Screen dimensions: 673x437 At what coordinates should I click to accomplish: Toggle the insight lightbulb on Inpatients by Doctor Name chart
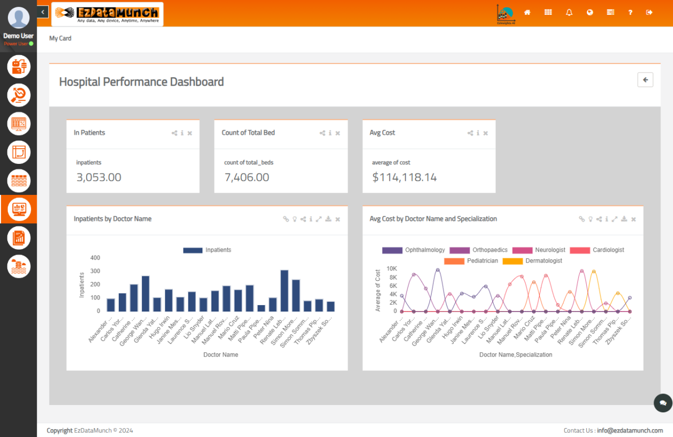tap(294, 219)
